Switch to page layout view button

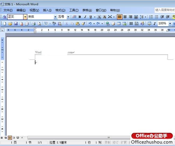[x=10, y=138]
